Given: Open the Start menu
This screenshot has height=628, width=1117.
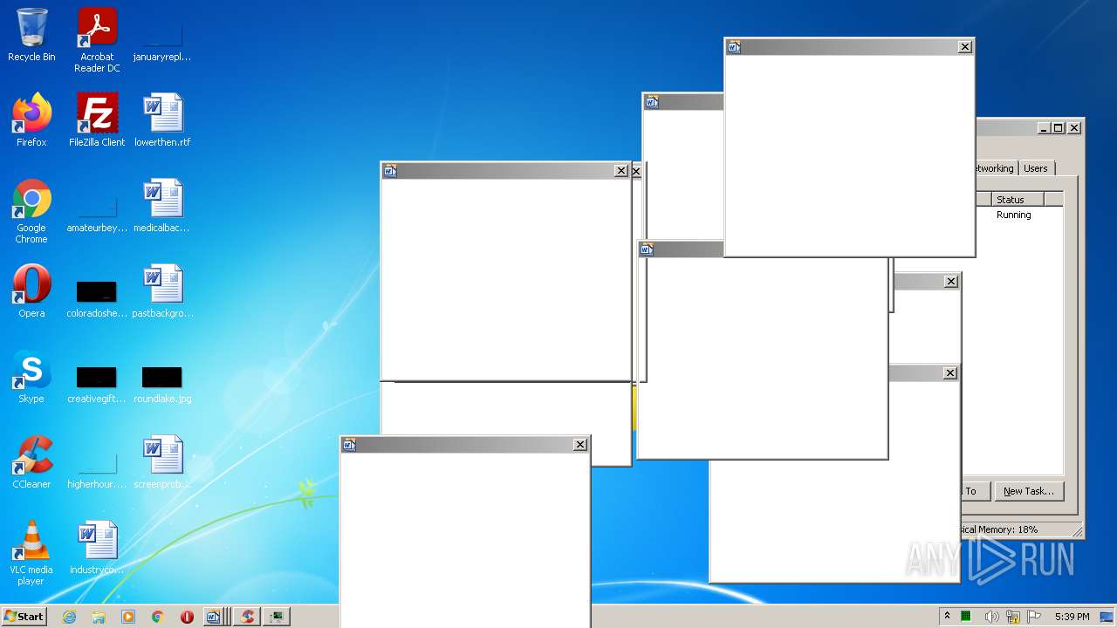Looking at the screenshot, I should point(24,617).
